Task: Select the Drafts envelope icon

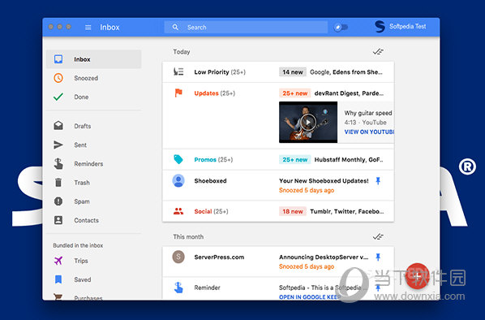Action: click(x=58, y=125)
